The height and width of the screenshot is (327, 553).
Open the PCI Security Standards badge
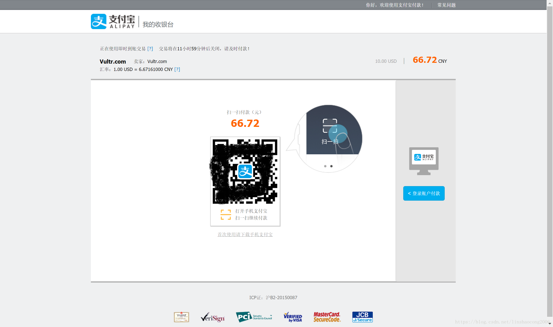[254, 317]
